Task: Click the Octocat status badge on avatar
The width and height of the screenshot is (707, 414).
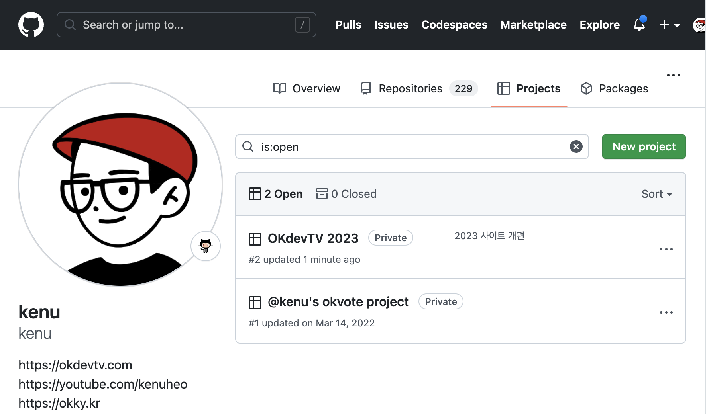Action: point(206,246)
